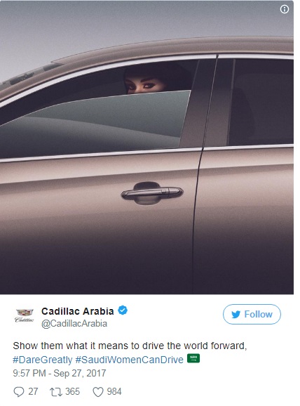Click the tweet text about driving forward
Viewport: 300px width, 406px height.
(x=130, y=346)
